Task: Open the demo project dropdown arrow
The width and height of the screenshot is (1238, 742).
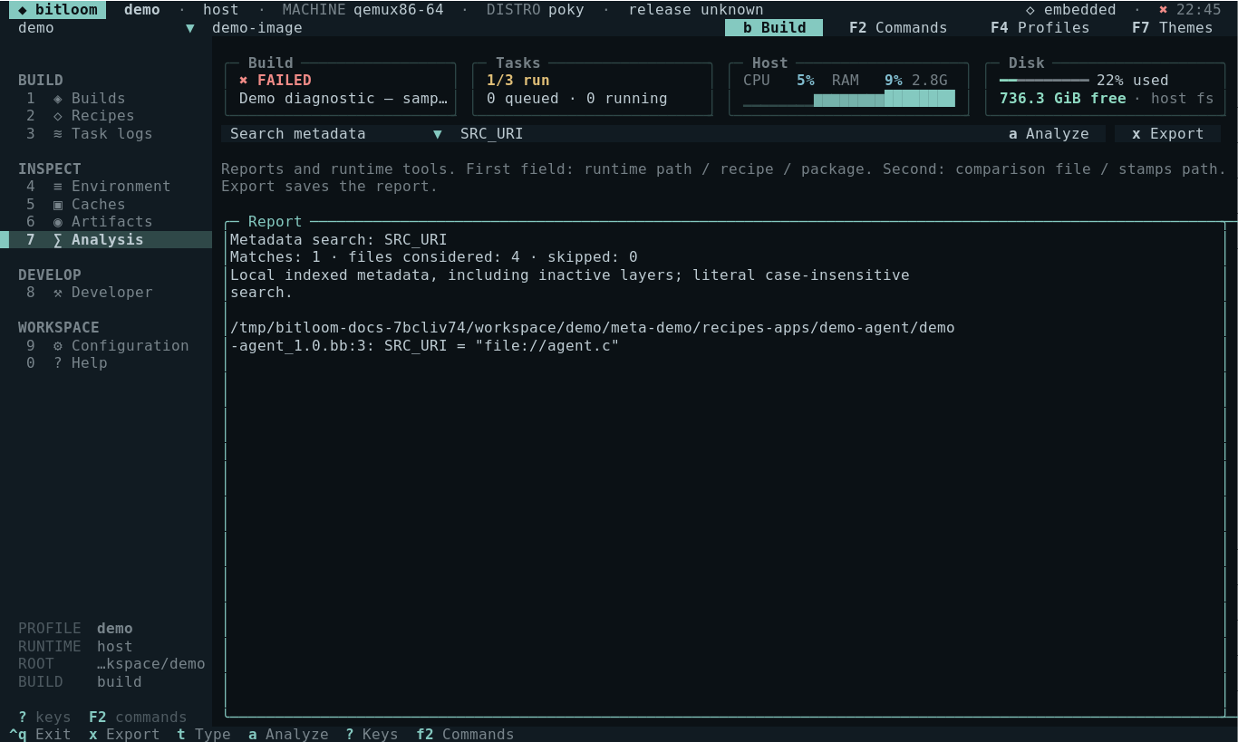Action: (x=190, y=28)
